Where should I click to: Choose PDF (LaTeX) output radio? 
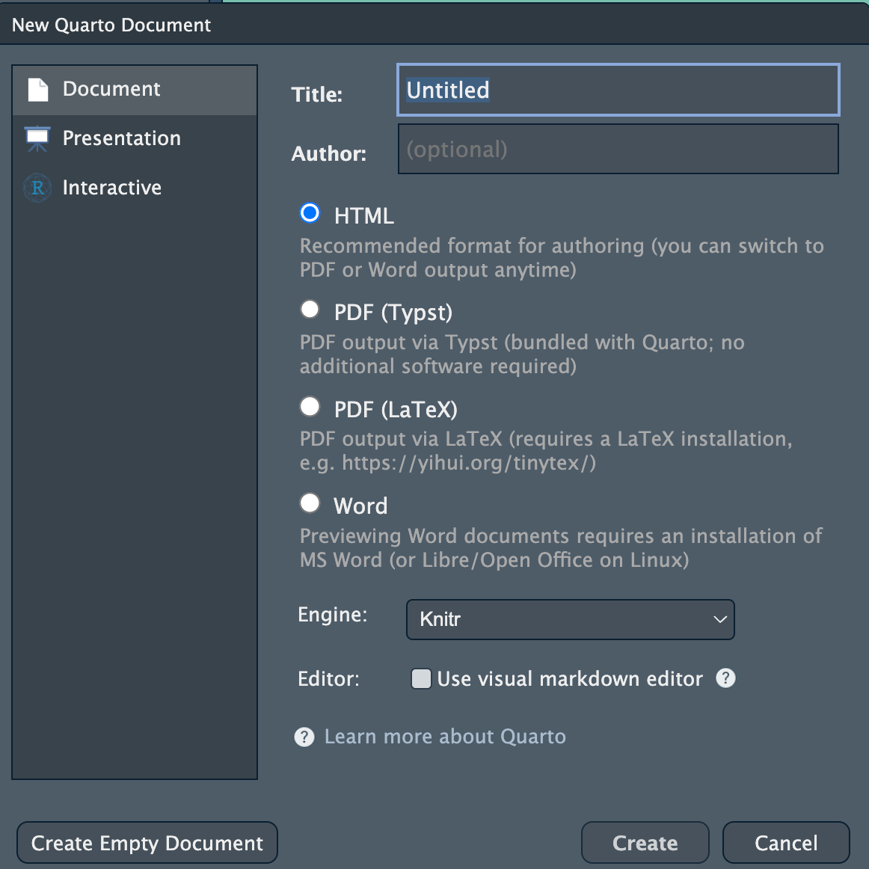[x=310, y=406]
